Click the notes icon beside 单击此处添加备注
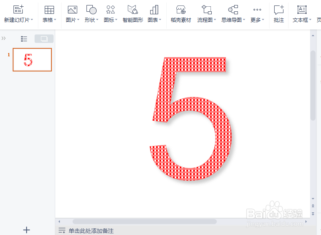 coord(62,230)
